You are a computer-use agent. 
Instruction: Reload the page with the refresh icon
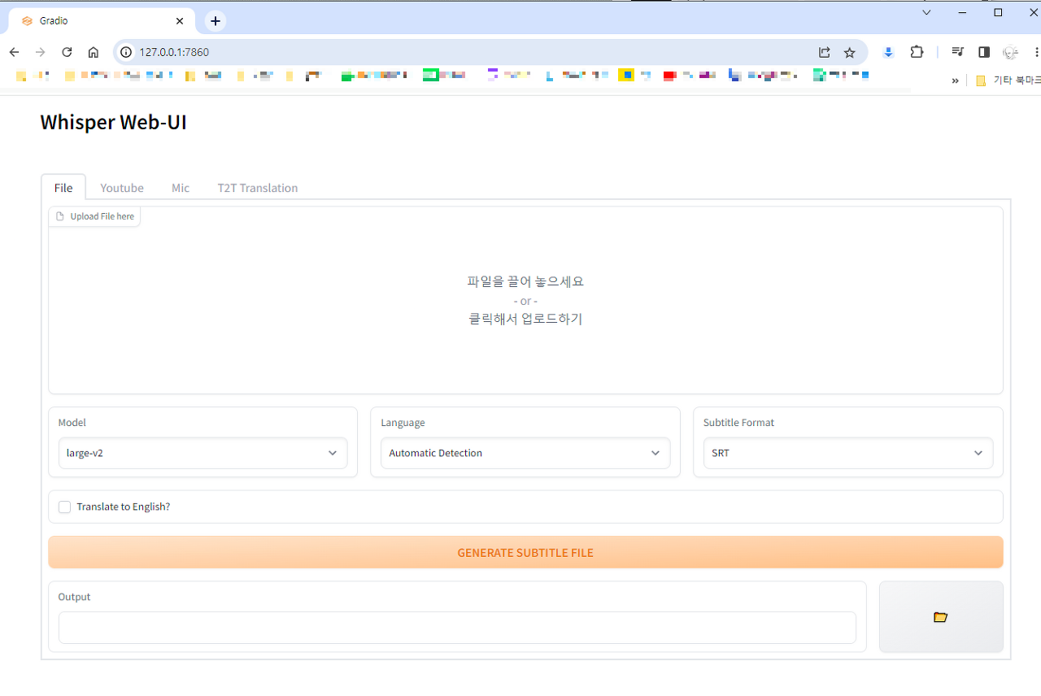tap(67, 51)
